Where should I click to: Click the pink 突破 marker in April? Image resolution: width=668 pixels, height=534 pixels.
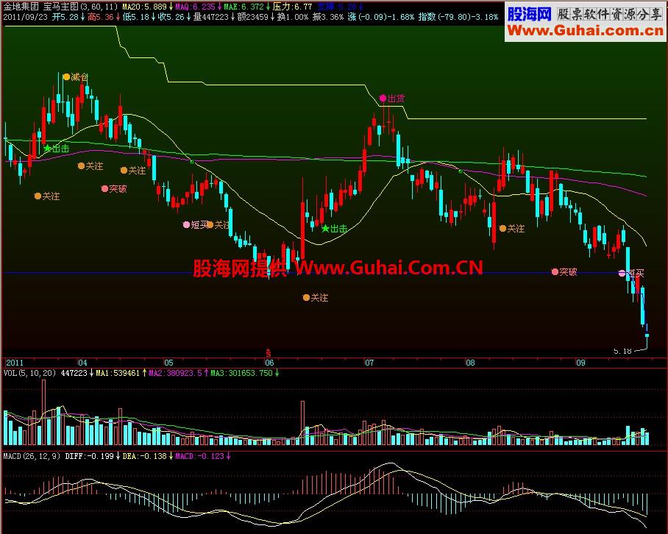[x=114, y=188]
